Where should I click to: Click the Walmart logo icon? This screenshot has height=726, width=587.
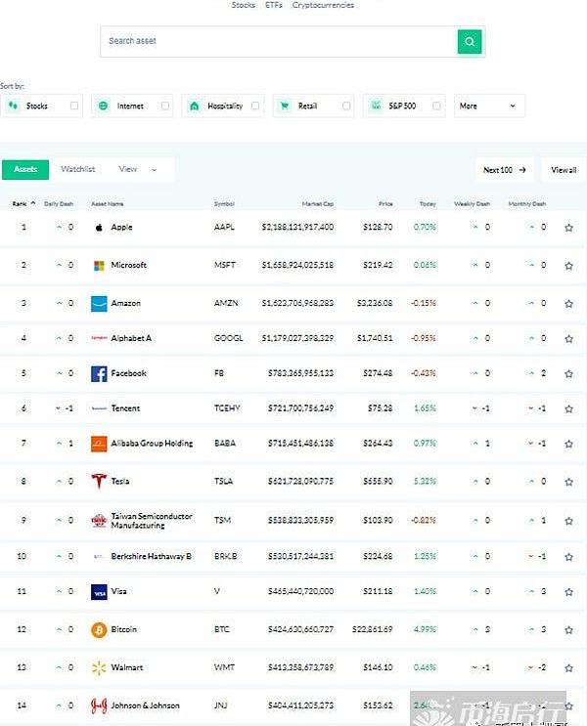(x=99, y=668)
